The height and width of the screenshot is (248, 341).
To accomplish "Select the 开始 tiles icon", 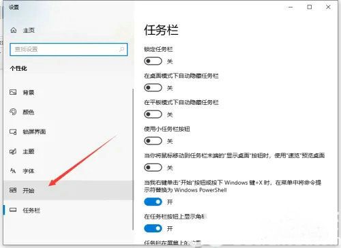I will 13,190.
